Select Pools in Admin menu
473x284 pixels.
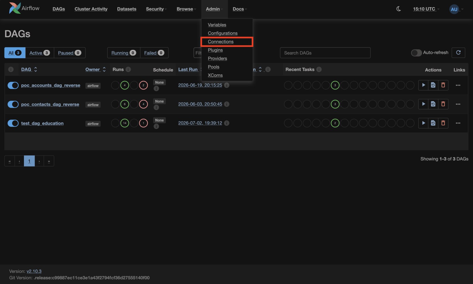(x=213, y=67)
